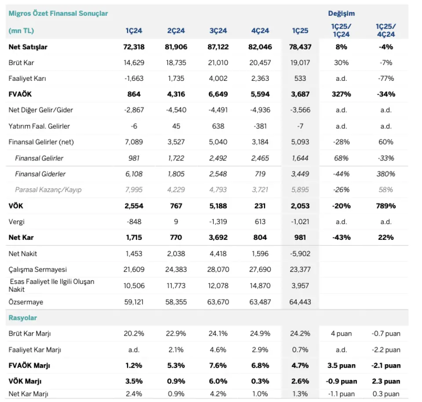Click the Net Kar Marjı -1.1 puan cell
The height and width of the screenshot is (402, 422).
tap(341, 394)
